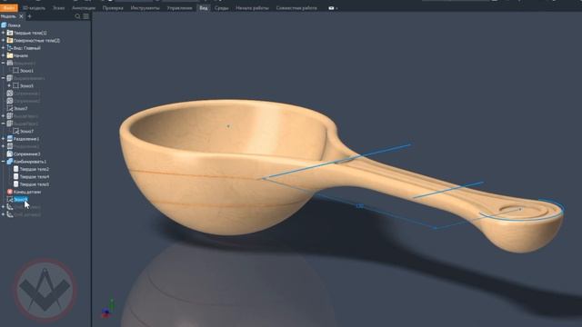Viewport: 582px width, 327px height.
Task: Select the Разделение1 label
Action: [26, 139]
